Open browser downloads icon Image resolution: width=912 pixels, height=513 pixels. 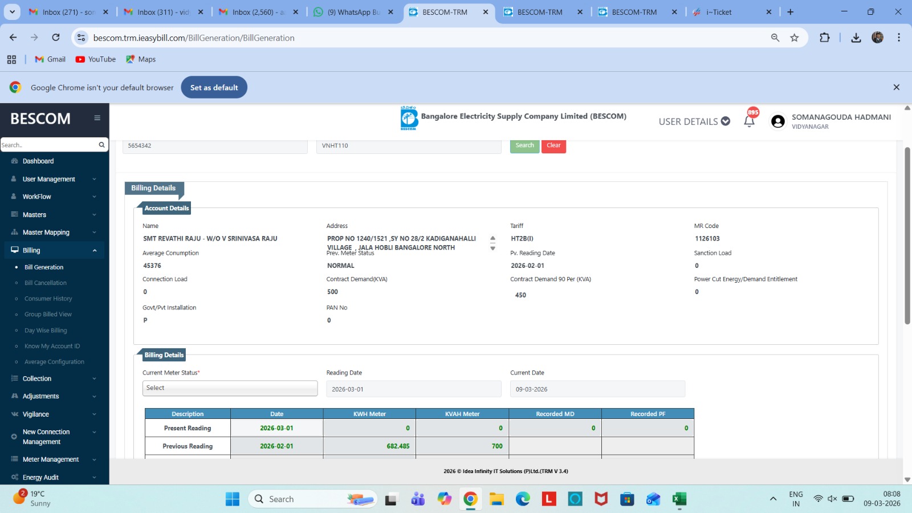[856, 38]
